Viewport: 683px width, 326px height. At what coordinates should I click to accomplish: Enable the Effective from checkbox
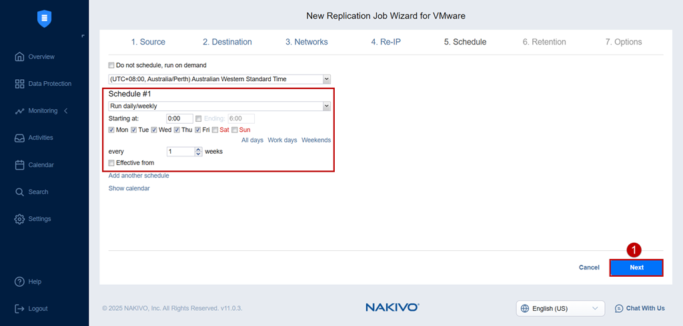pyautogui.click(x=111, y=163)
